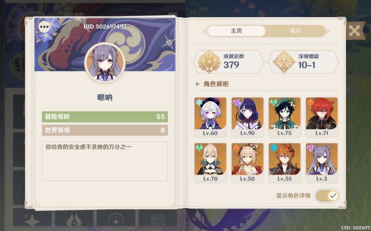Screen dimensions: 371x231
Task: Click the left arrow beside 主页 tab
Action: tap(204, 31)
